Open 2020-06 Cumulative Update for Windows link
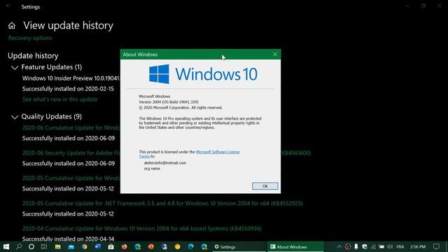This screenshot has height=252, width=448. tap(71, 127)
